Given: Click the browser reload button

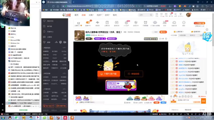Looking at the screenshot, I should coord(53,6).
